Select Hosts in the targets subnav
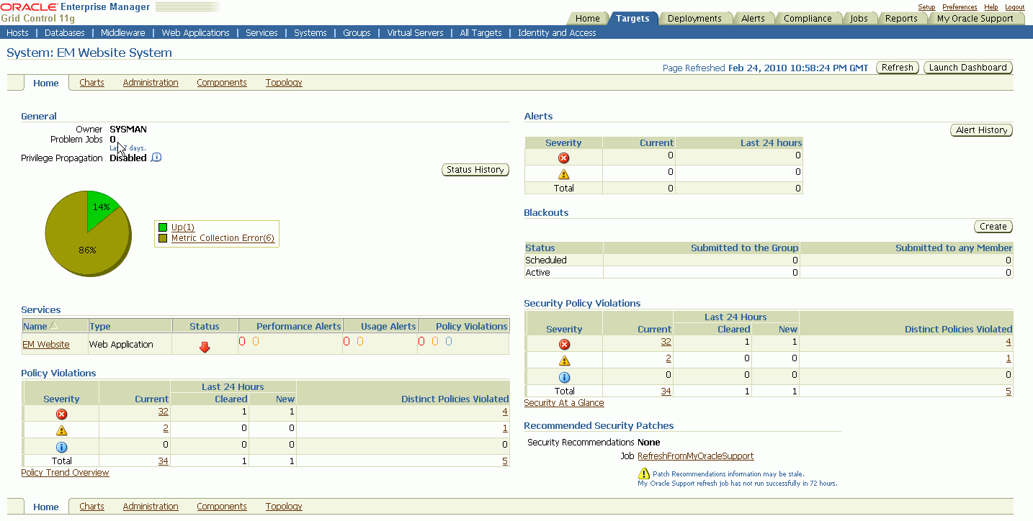Screen dimensions: 1033x521 17,33
